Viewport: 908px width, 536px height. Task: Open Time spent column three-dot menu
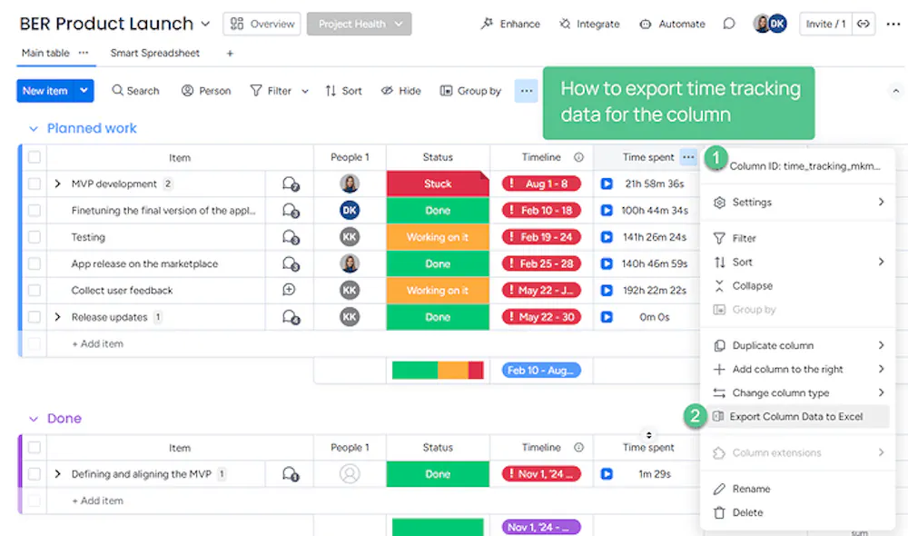tap(688, 157)
